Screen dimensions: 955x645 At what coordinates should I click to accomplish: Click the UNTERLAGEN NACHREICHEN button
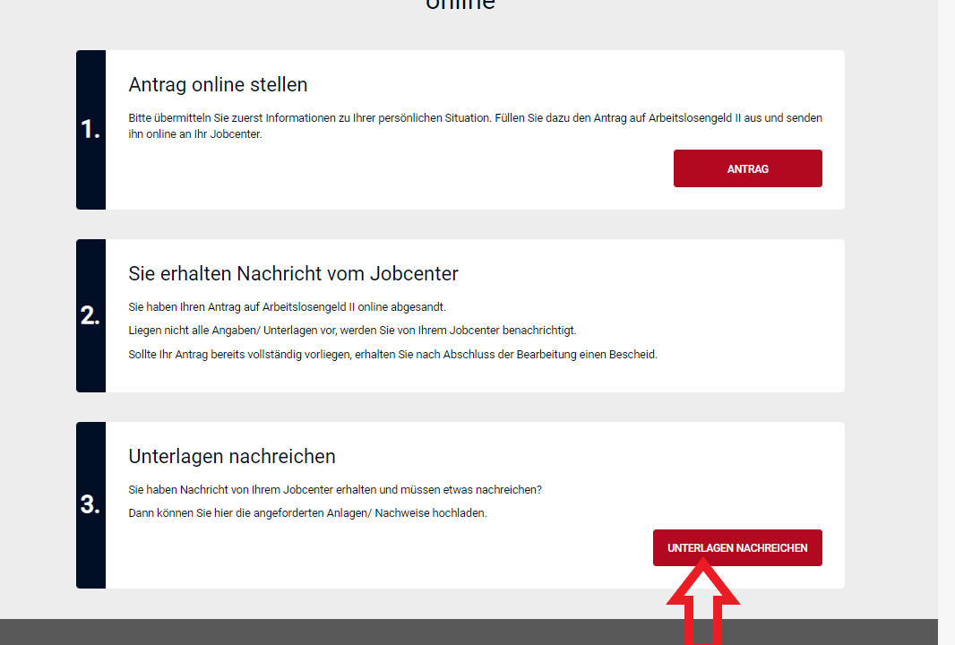click(x=737, y=547)
